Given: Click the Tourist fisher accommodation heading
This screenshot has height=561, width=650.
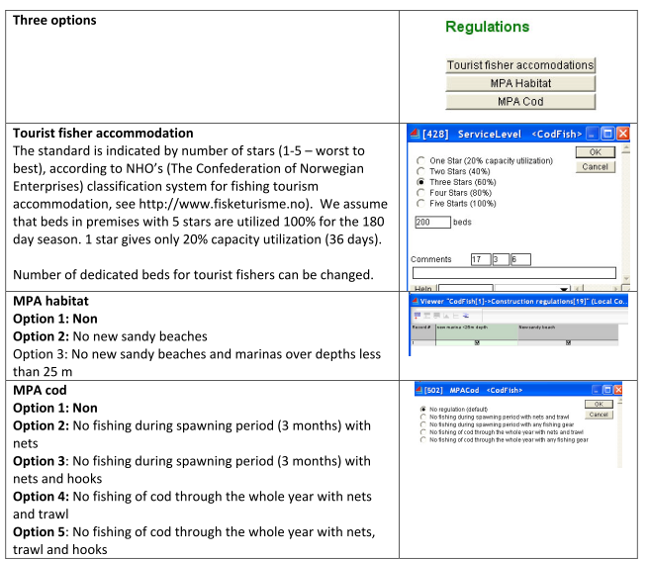Looking at the screenshot, I should pos(103,134).
